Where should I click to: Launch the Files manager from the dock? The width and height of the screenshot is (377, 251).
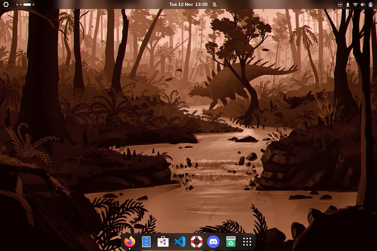tap(146, 241)
